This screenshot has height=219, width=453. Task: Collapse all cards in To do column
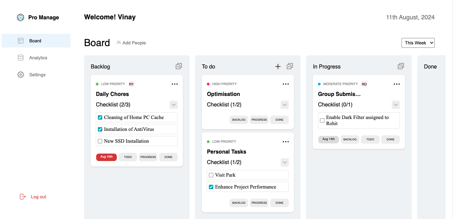click(x=290, y=66)
